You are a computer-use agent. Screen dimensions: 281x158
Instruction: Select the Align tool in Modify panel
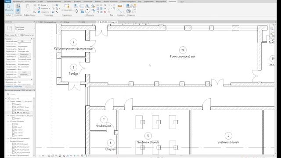(76, 6)
